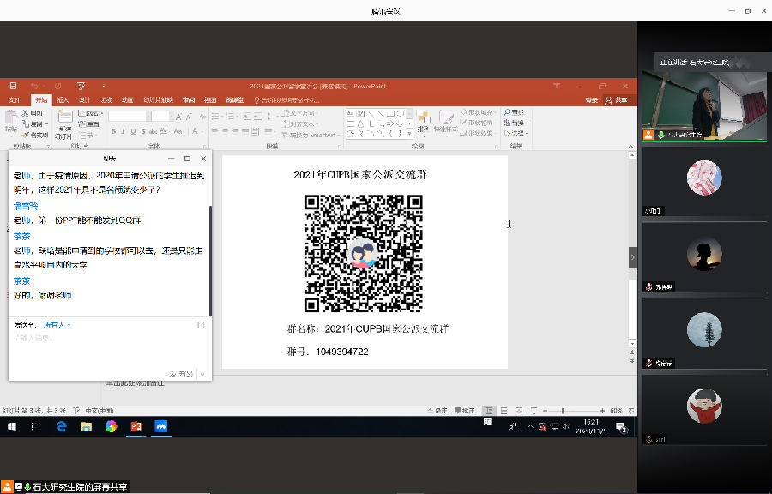The image size is (772, 494).
Task: Open the Quick Styles gallery button
Action: click(x=446, y=122)
